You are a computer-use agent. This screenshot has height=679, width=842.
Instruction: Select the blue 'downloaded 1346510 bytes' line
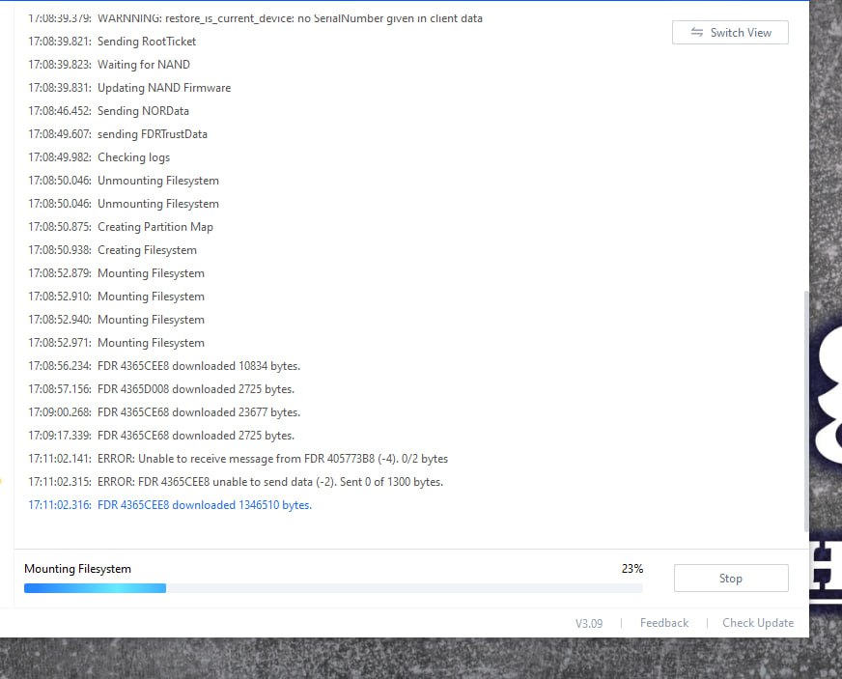tap(170, 505)
